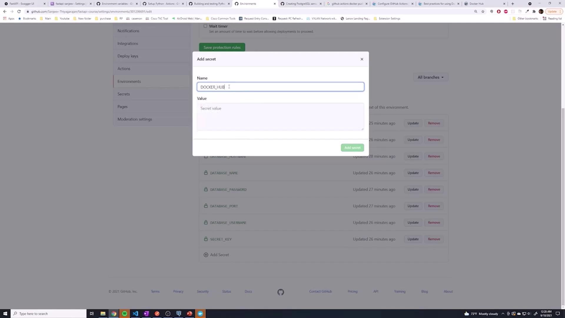Screen dimensions: 565x318
Task: Click the DOCKER_HUB name input field
Action: (280, 87)
